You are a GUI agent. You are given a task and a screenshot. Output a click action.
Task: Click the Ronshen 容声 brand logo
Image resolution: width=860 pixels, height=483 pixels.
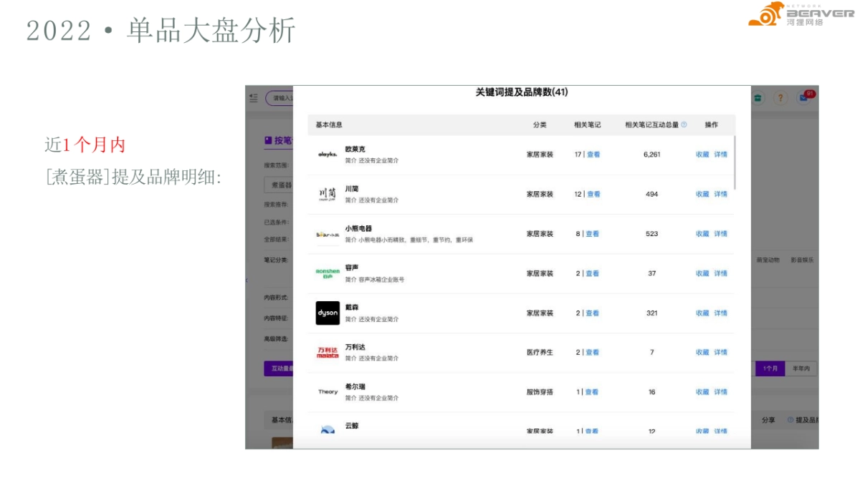327,273
